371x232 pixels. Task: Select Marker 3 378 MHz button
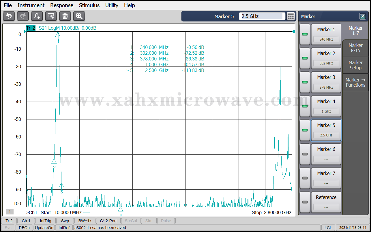coord(326,82)
